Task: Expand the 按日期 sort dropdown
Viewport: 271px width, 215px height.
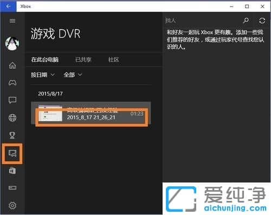Action: (x=43, y=75)
